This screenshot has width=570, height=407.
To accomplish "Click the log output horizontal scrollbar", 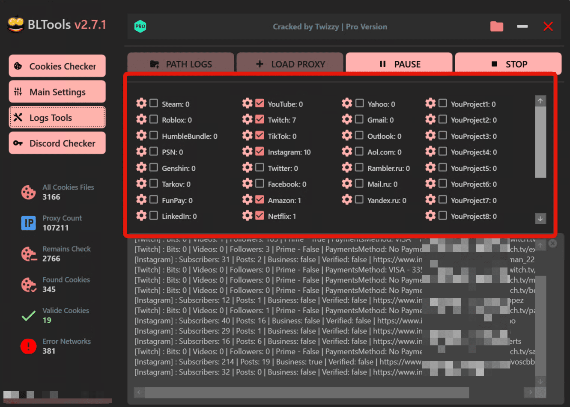I will [x=307, y=392].
